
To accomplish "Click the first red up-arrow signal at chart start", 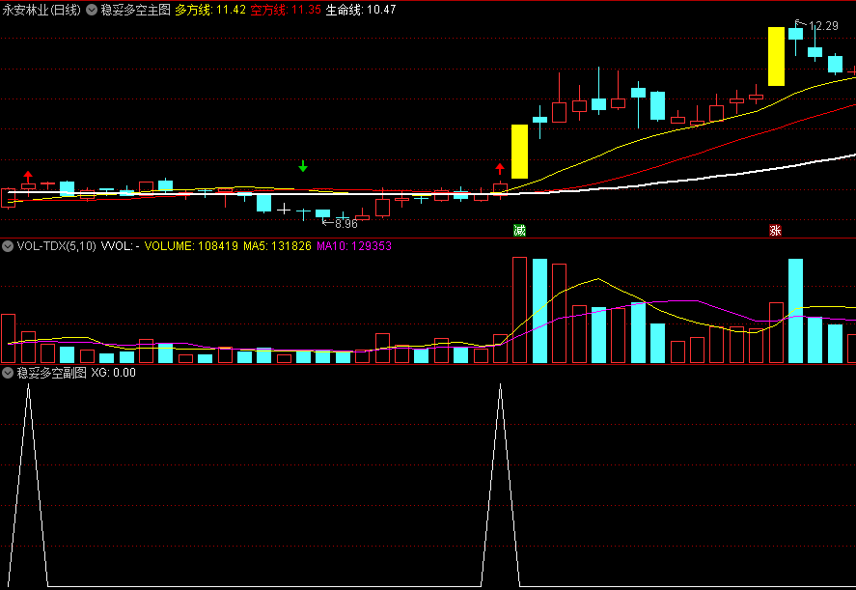I will 28,177.
